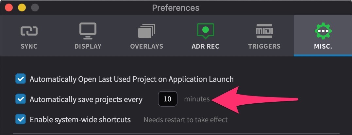The image size is (352, 135).
Task: Switch to the DISPLAY tab label
Action: click(88, 46)
